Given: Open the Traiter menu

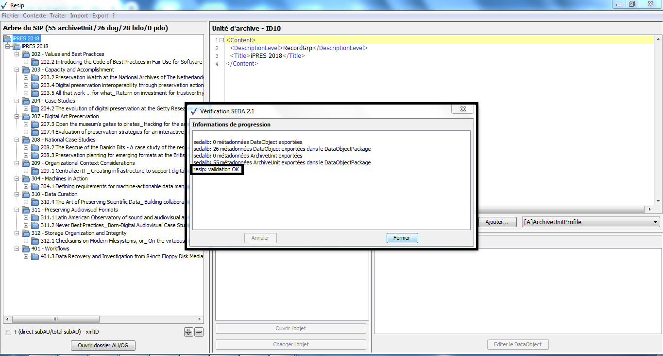Looking at the screenshot, I should (x=58, y=16).
